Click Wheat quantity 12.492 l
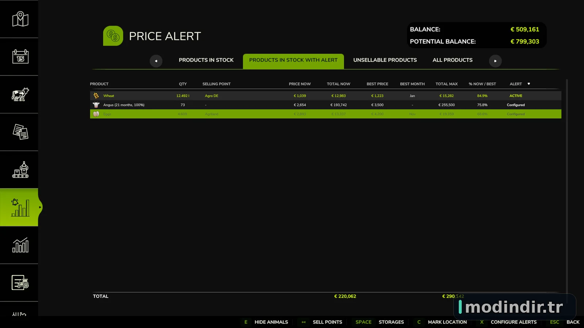This screenshot has height=328, width=584. pyautogui.click(x=183, y=96)
